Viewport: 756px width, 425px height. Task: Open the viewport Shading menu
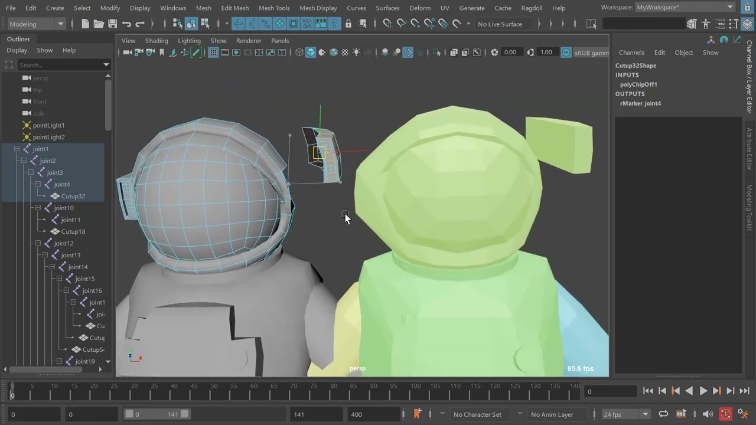[157, 41]
